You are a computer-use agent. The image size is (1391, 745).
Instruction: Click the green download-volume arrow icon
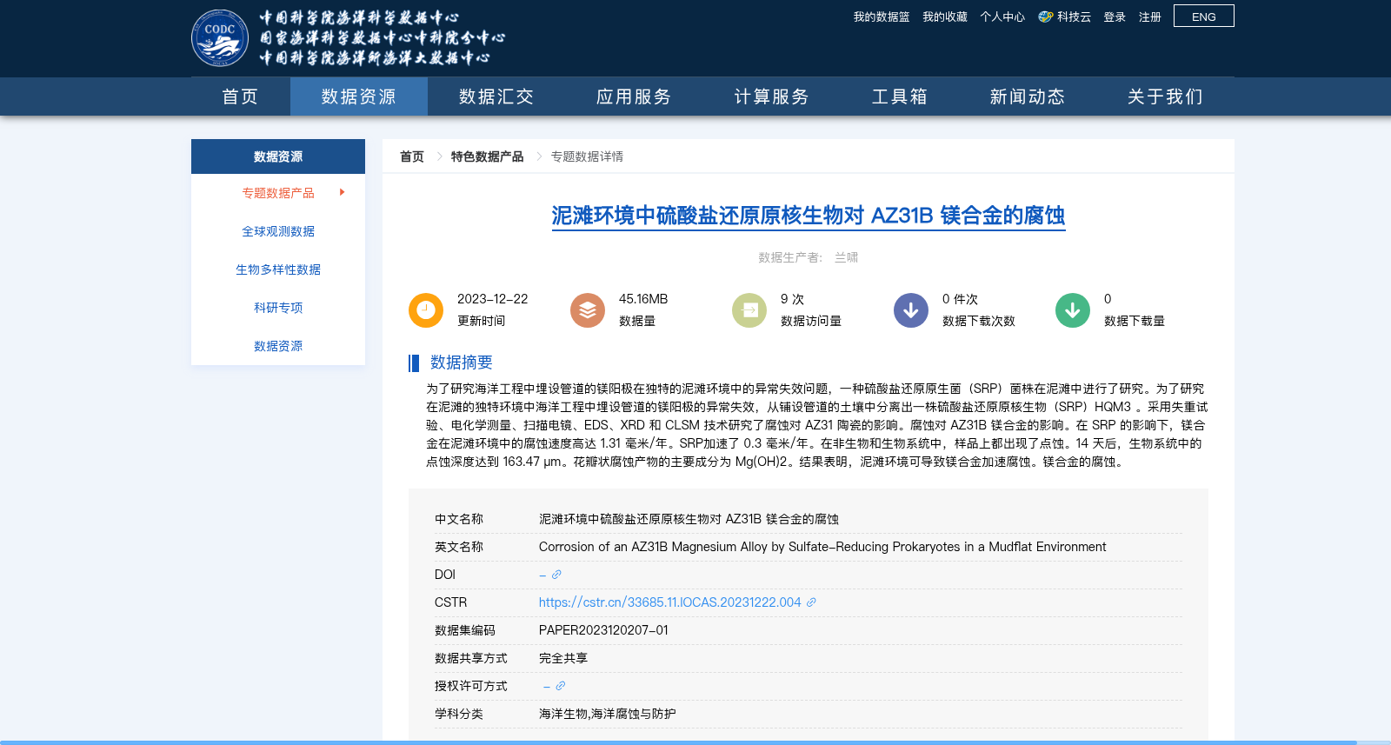(1073, 310)
